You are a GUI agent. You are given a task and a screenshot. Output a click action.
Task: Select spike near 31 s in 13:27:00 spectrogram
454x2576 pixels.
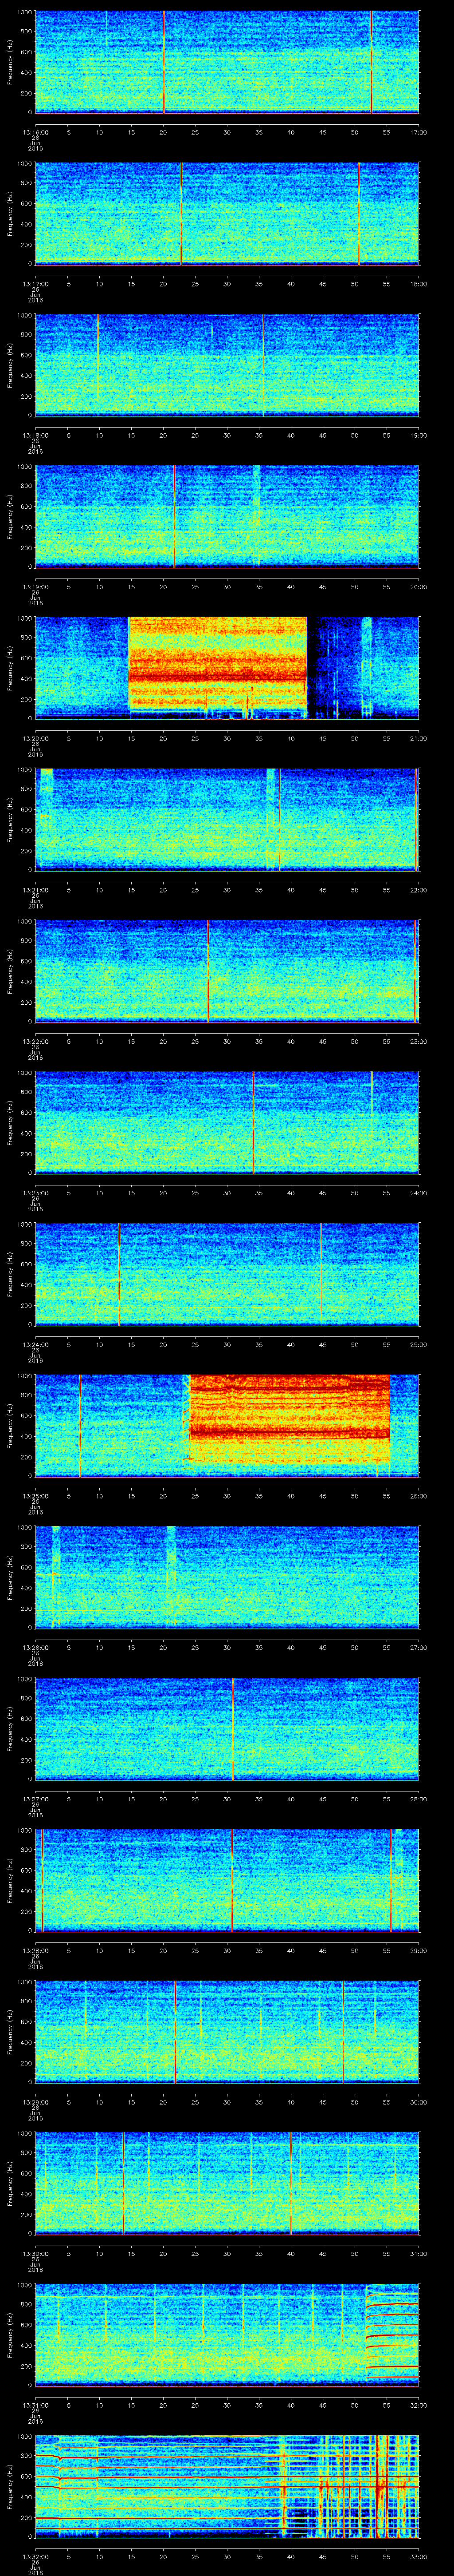pos(234,1728)
